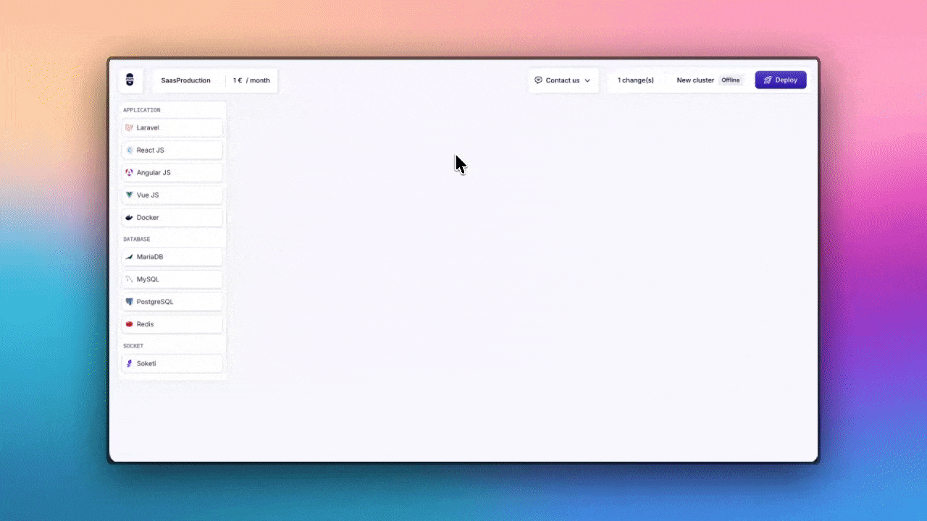
Task: Click the Soketi lightning icon
Action: [129, 363]
